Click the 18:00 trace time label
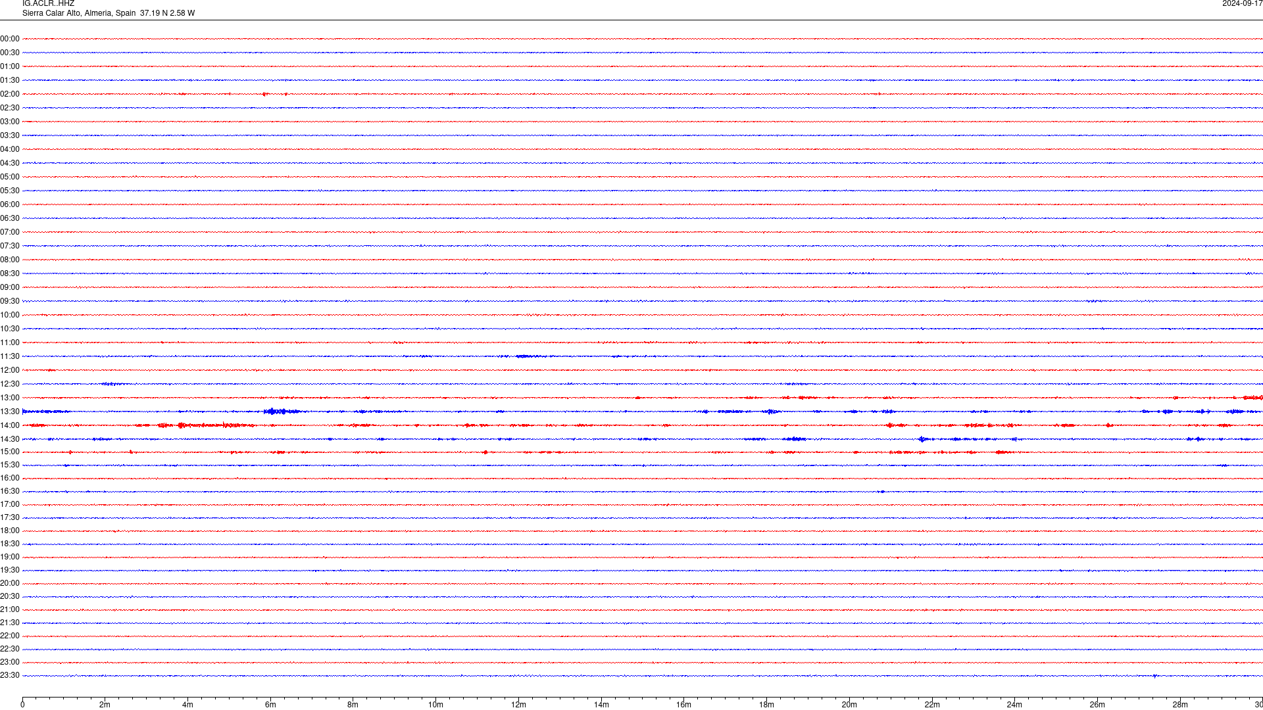The width and height of the screenshot is (1263, 710). 10,531
